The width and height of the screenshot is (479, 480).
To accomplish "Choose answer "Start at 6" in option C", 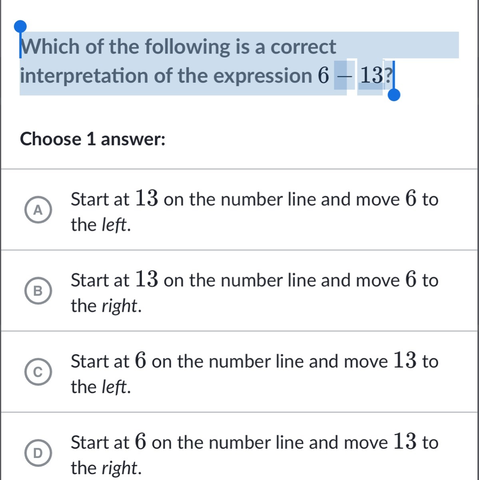I will pos(109,361).
